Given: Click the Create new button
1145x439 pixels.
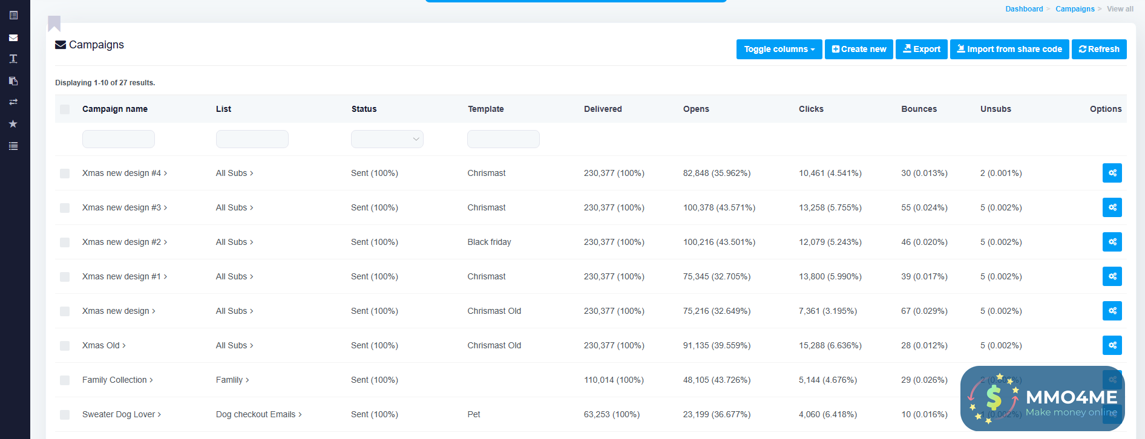Looking at the screenshot, I should 859,49.
